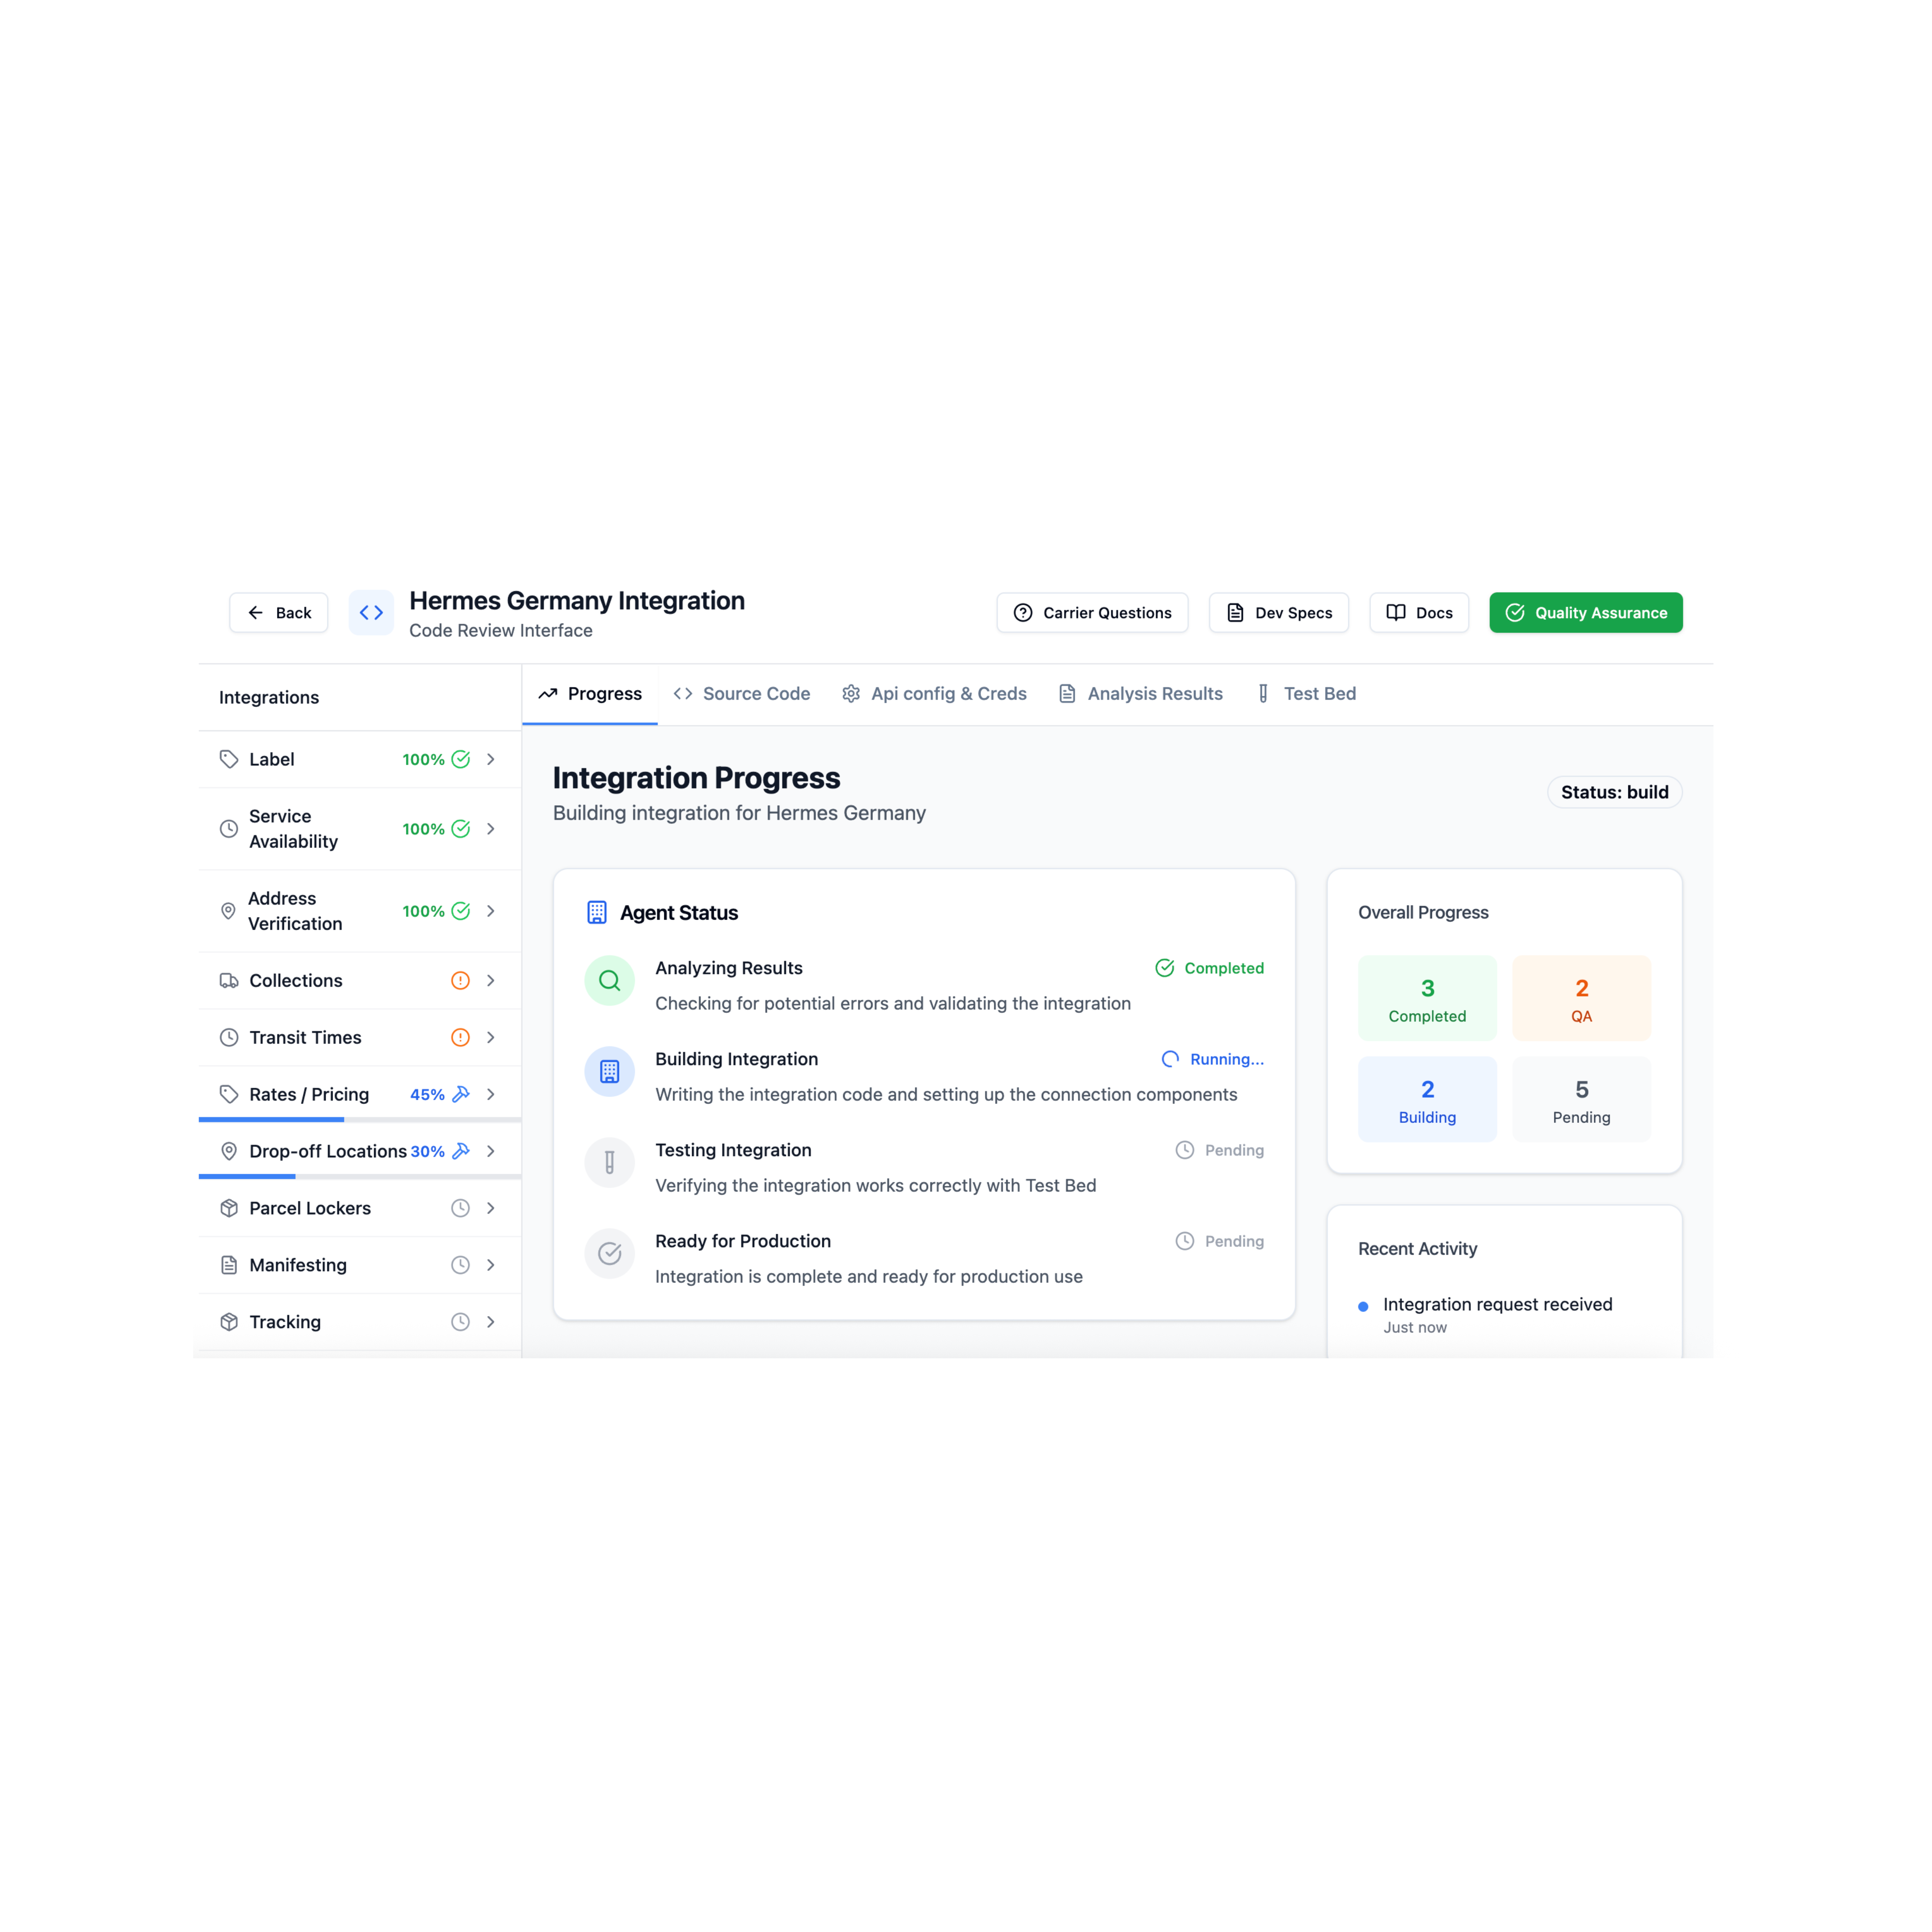
Task: Click 'Building integration for Hermes Germany' text
Action: (739, 813)
